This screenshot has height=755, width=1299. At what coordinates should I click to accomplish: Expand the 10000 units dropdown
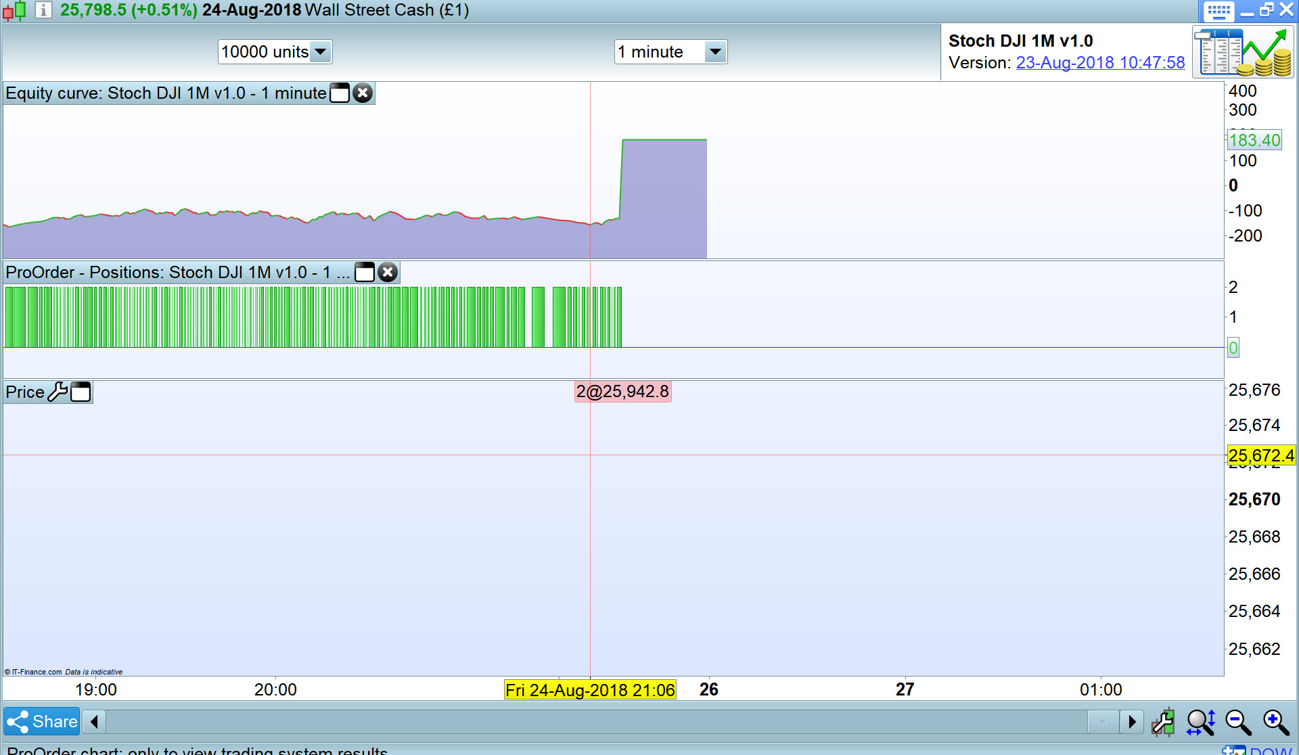click(321, 52)
